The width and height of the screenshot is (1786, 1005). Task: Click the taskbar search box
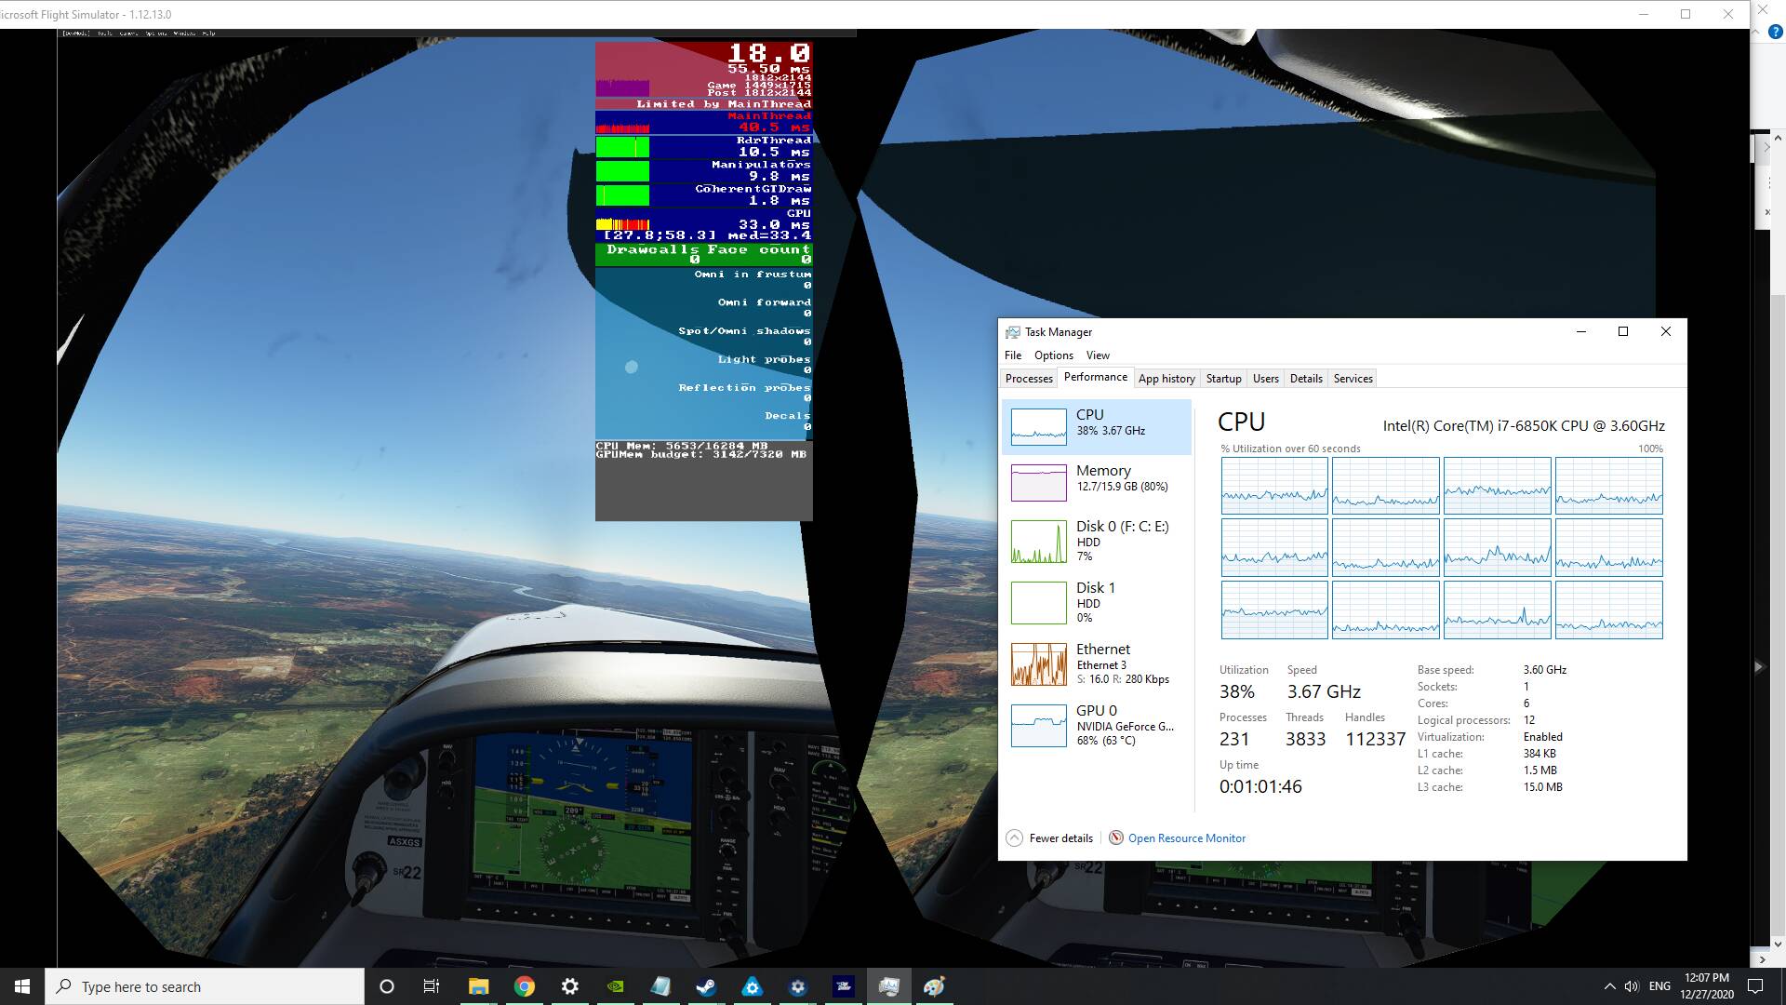(x=205, y=986)
